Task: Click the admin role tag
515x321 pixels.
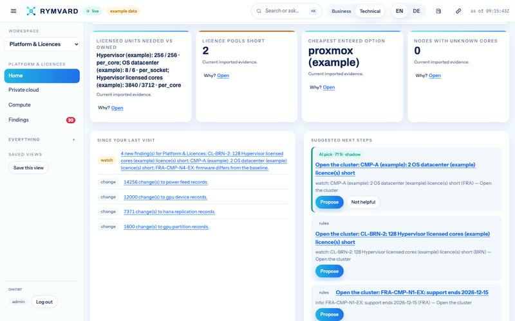Action: coord(19,302)
